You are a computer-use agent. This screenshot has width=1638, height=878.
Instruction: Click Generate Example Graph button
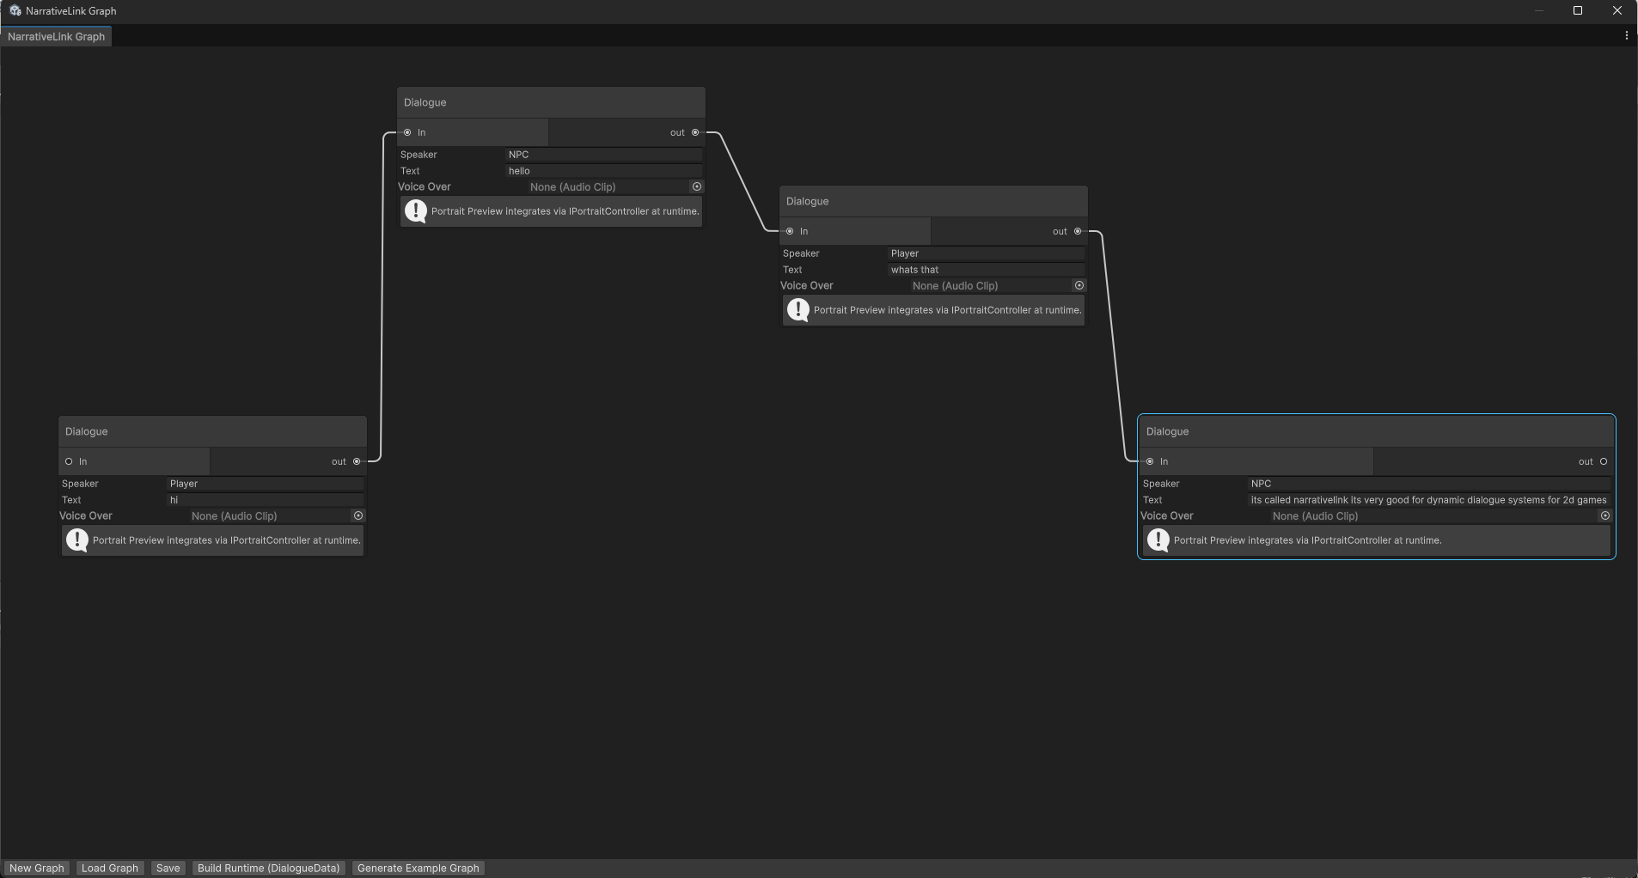click(419, 869)
